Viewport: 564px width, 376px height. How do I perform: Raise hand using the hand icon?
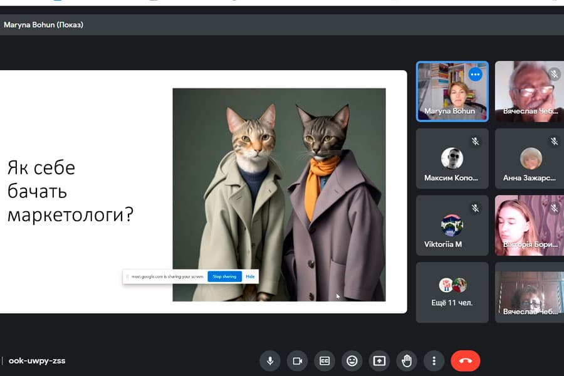click(407, 360)
